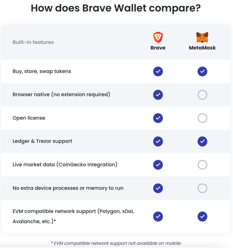This screenshot has height=248, width=233.
Task: Click the Brave column label text
Action: point(158,48)
